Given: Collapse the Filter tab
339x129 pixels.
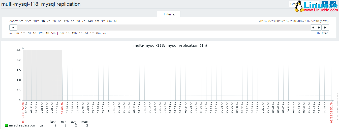Looking at the screenshot, I should (x=169, y=14).
